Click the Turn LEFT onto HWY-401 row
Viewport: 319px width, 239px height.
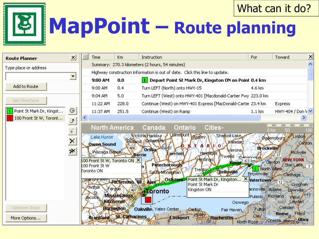194,96
